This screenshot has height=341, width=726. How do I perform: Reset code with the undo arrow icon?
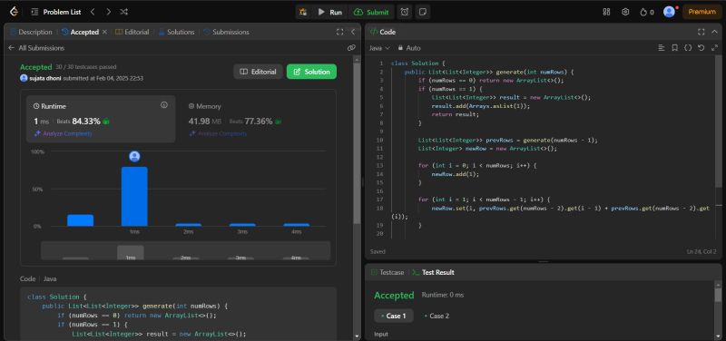701,48
